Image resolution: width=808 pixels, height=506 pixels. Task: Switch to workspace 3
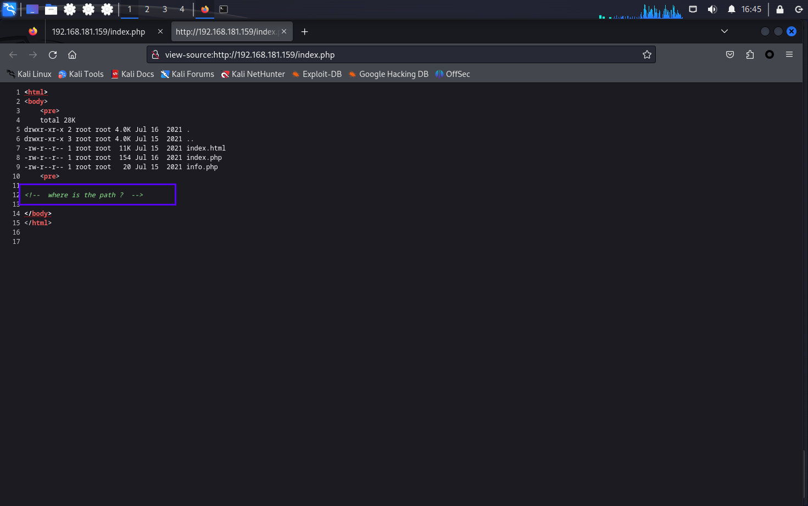165,9
